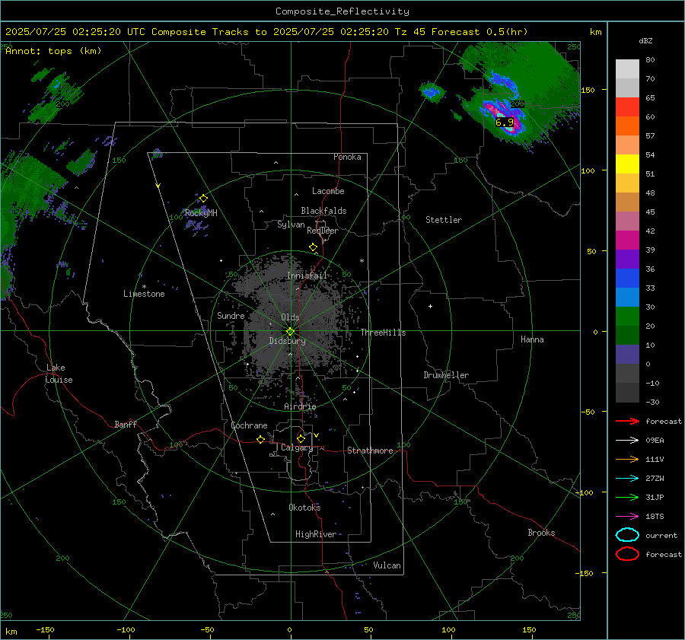Click the red forecast arrow in legend
The height and width of the screenshot is (640, 685).
(x=627, y=421)
